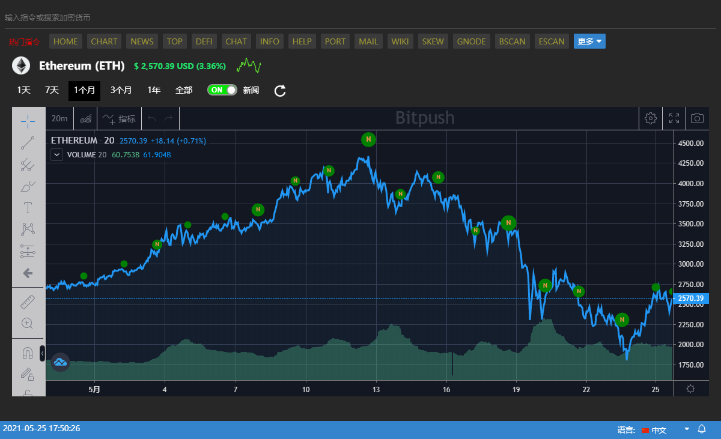Toggle the lock-drawings pencil icon
This screenshot has width=721, height=439.
pos(28,375)
